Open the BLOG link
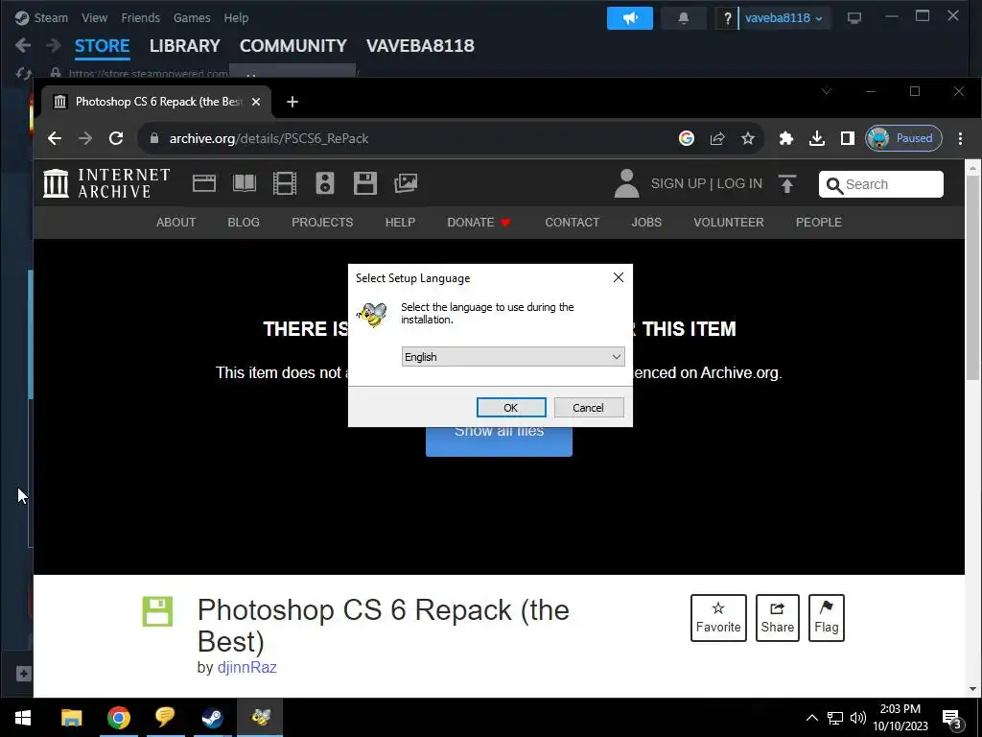 tap(244, 222)
